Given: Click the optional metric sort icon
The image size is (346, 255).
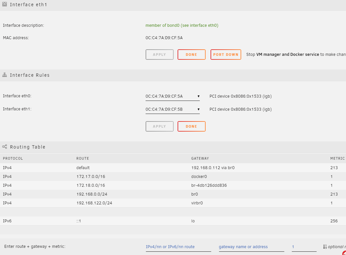Looking at the screenshot, I should (325, 247).
